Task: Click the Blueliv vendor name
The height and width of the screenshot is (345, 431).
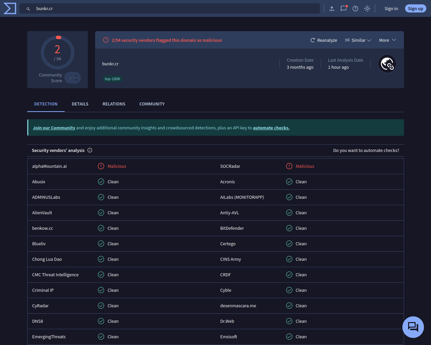Action: 39,244
